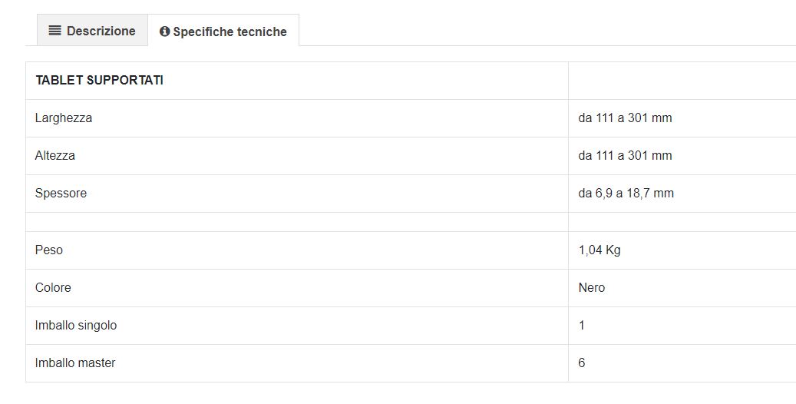
Task: Click the Spessore row label
Action: click(x=61, y=193)
